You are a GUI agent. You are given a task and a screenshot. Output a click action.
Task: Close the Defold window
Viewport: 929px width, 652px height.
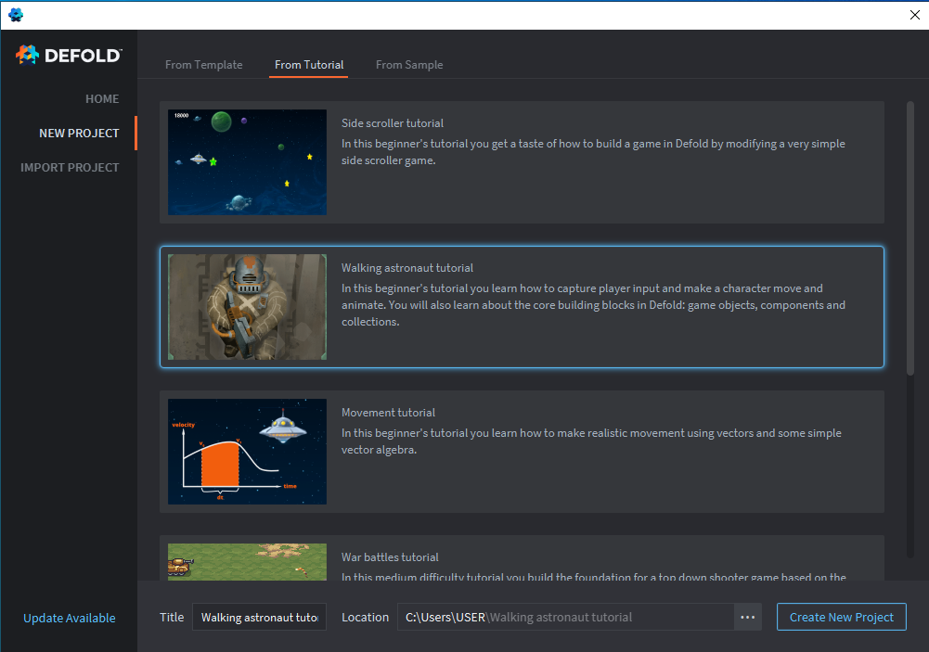[915, 15]
